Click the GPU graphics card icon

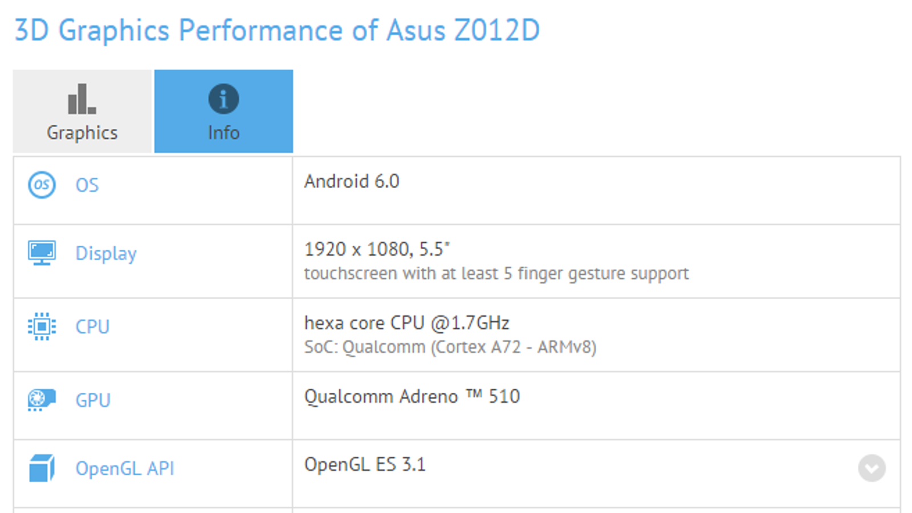[x=42, y=400]
